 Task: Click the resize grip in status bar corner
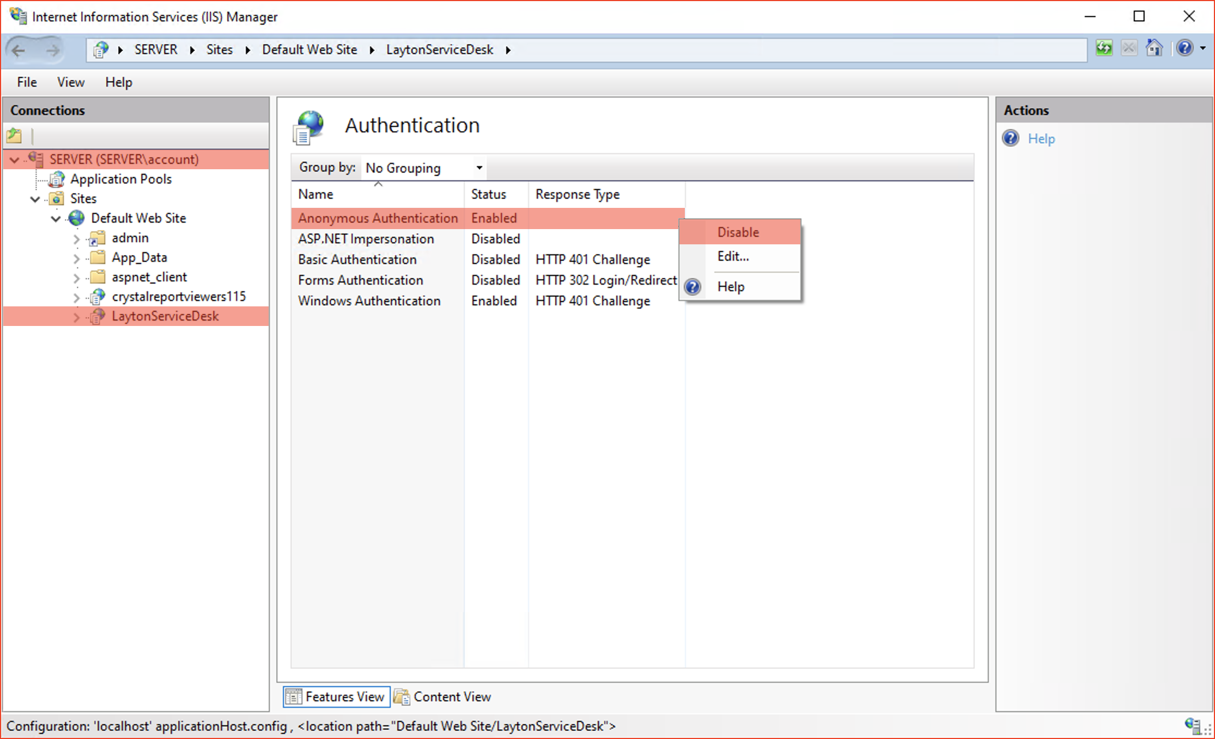click(1207, 730)
